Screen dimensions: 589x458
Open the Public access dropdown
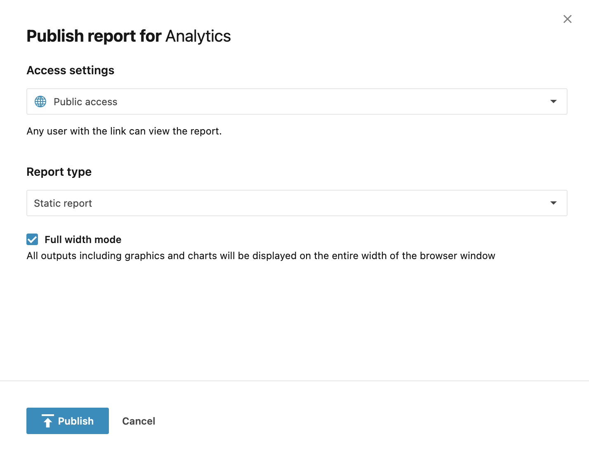297,102
